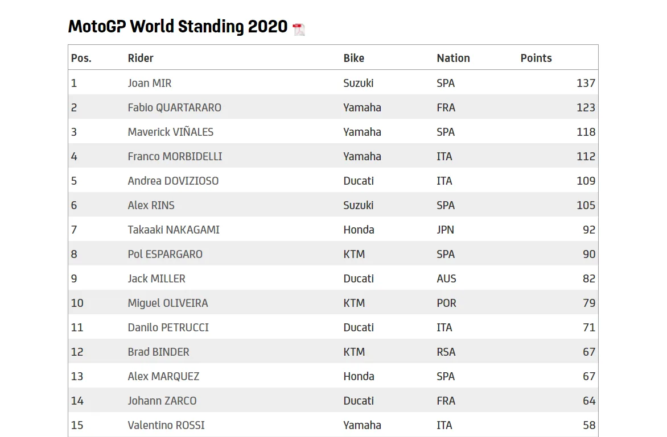
Task: Open Jack MILLER entry
Action: [157, 278]
